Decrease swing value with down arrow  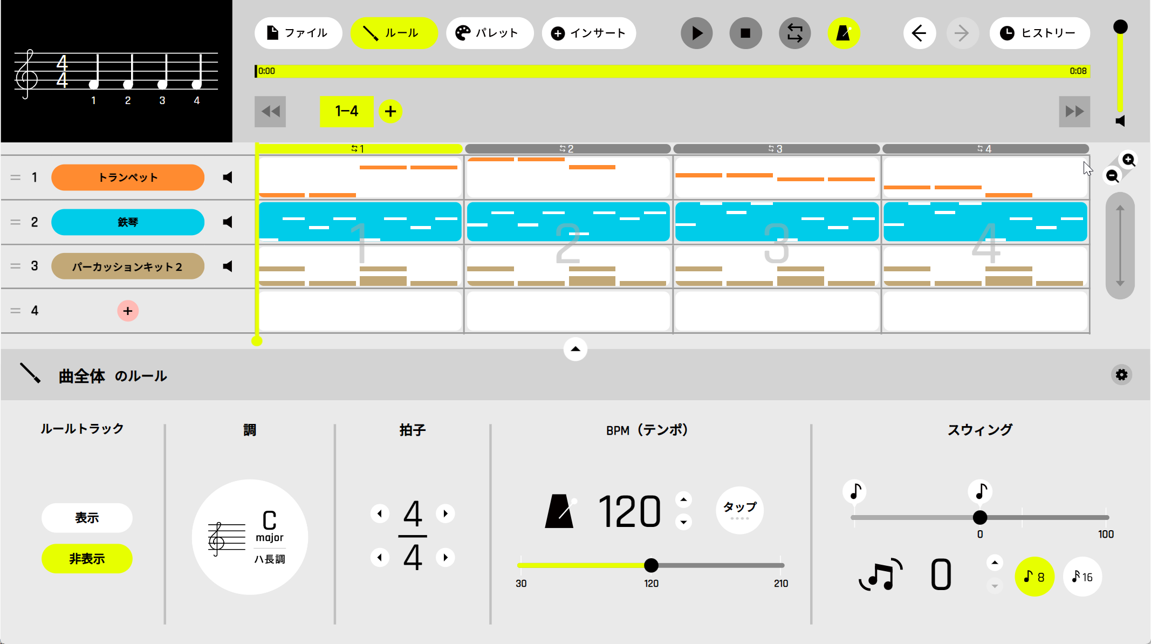(x=995, y=586)
